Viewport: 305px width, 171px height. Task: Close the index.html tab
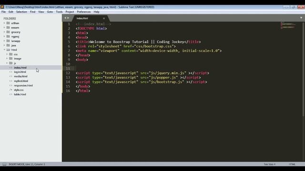[x=104, y=19]
